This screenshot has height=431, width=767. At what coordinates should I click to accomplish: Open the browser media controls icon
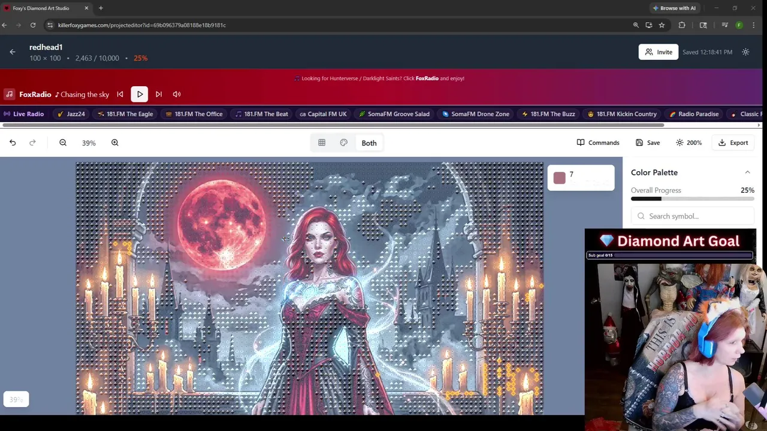pyautogui.click(x=724, y=25)
